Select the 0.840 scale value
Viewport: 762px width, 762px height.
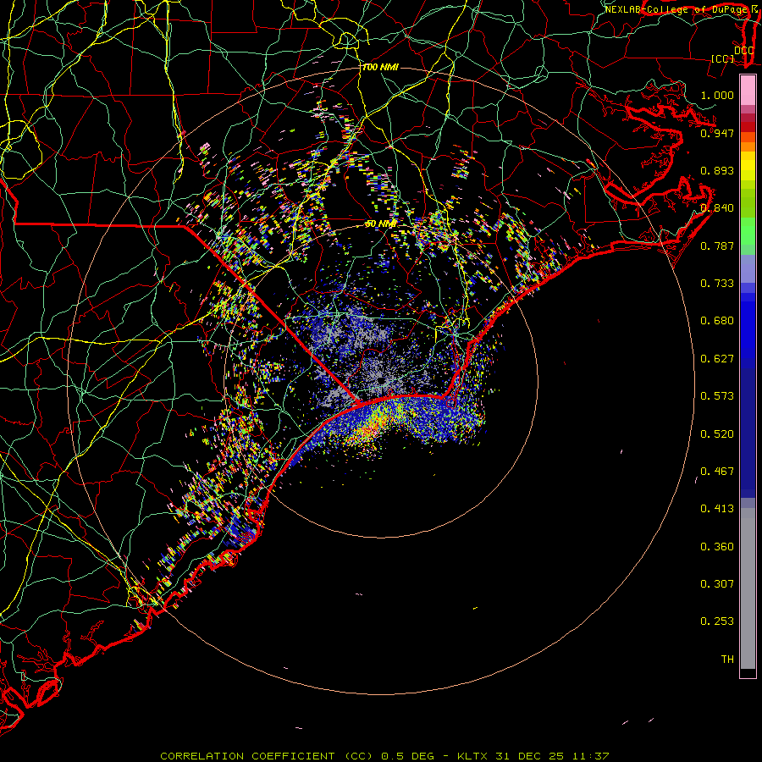coord(717,208)
